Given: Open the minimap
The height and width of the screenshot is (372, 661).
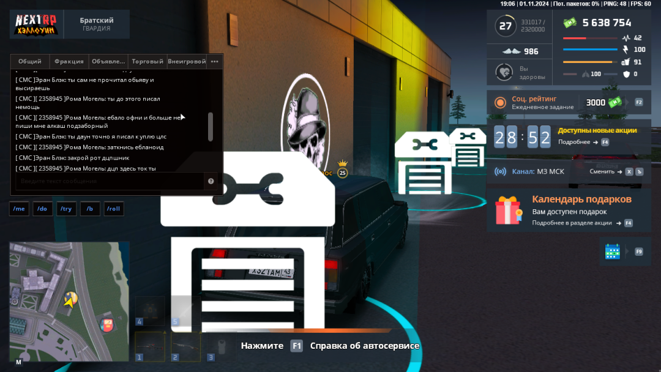Looking at the screenshot, I should click(69, 302).
